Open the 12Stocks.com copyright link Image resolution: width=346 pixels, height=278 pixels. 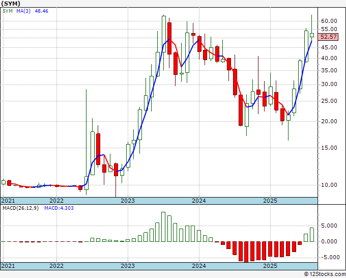325,274
